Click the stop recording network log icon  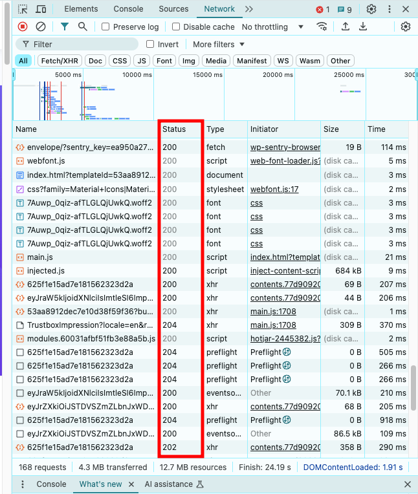(x=23, y=27)
